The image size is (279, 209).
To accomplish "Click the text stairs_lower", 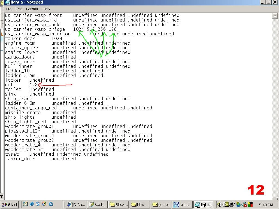I will point(21,52).
